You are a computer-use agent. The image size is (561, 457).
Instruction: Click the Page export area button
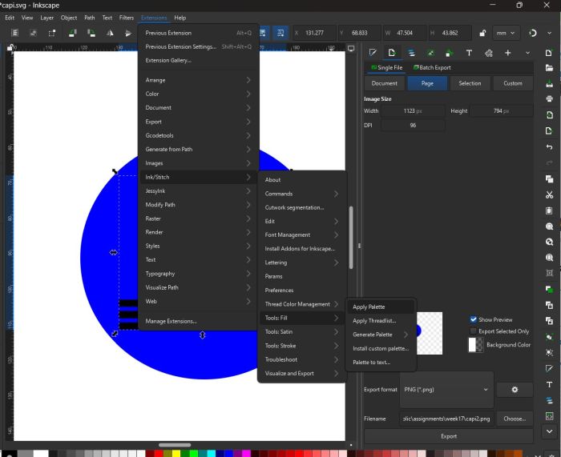(x=427, y=83)
